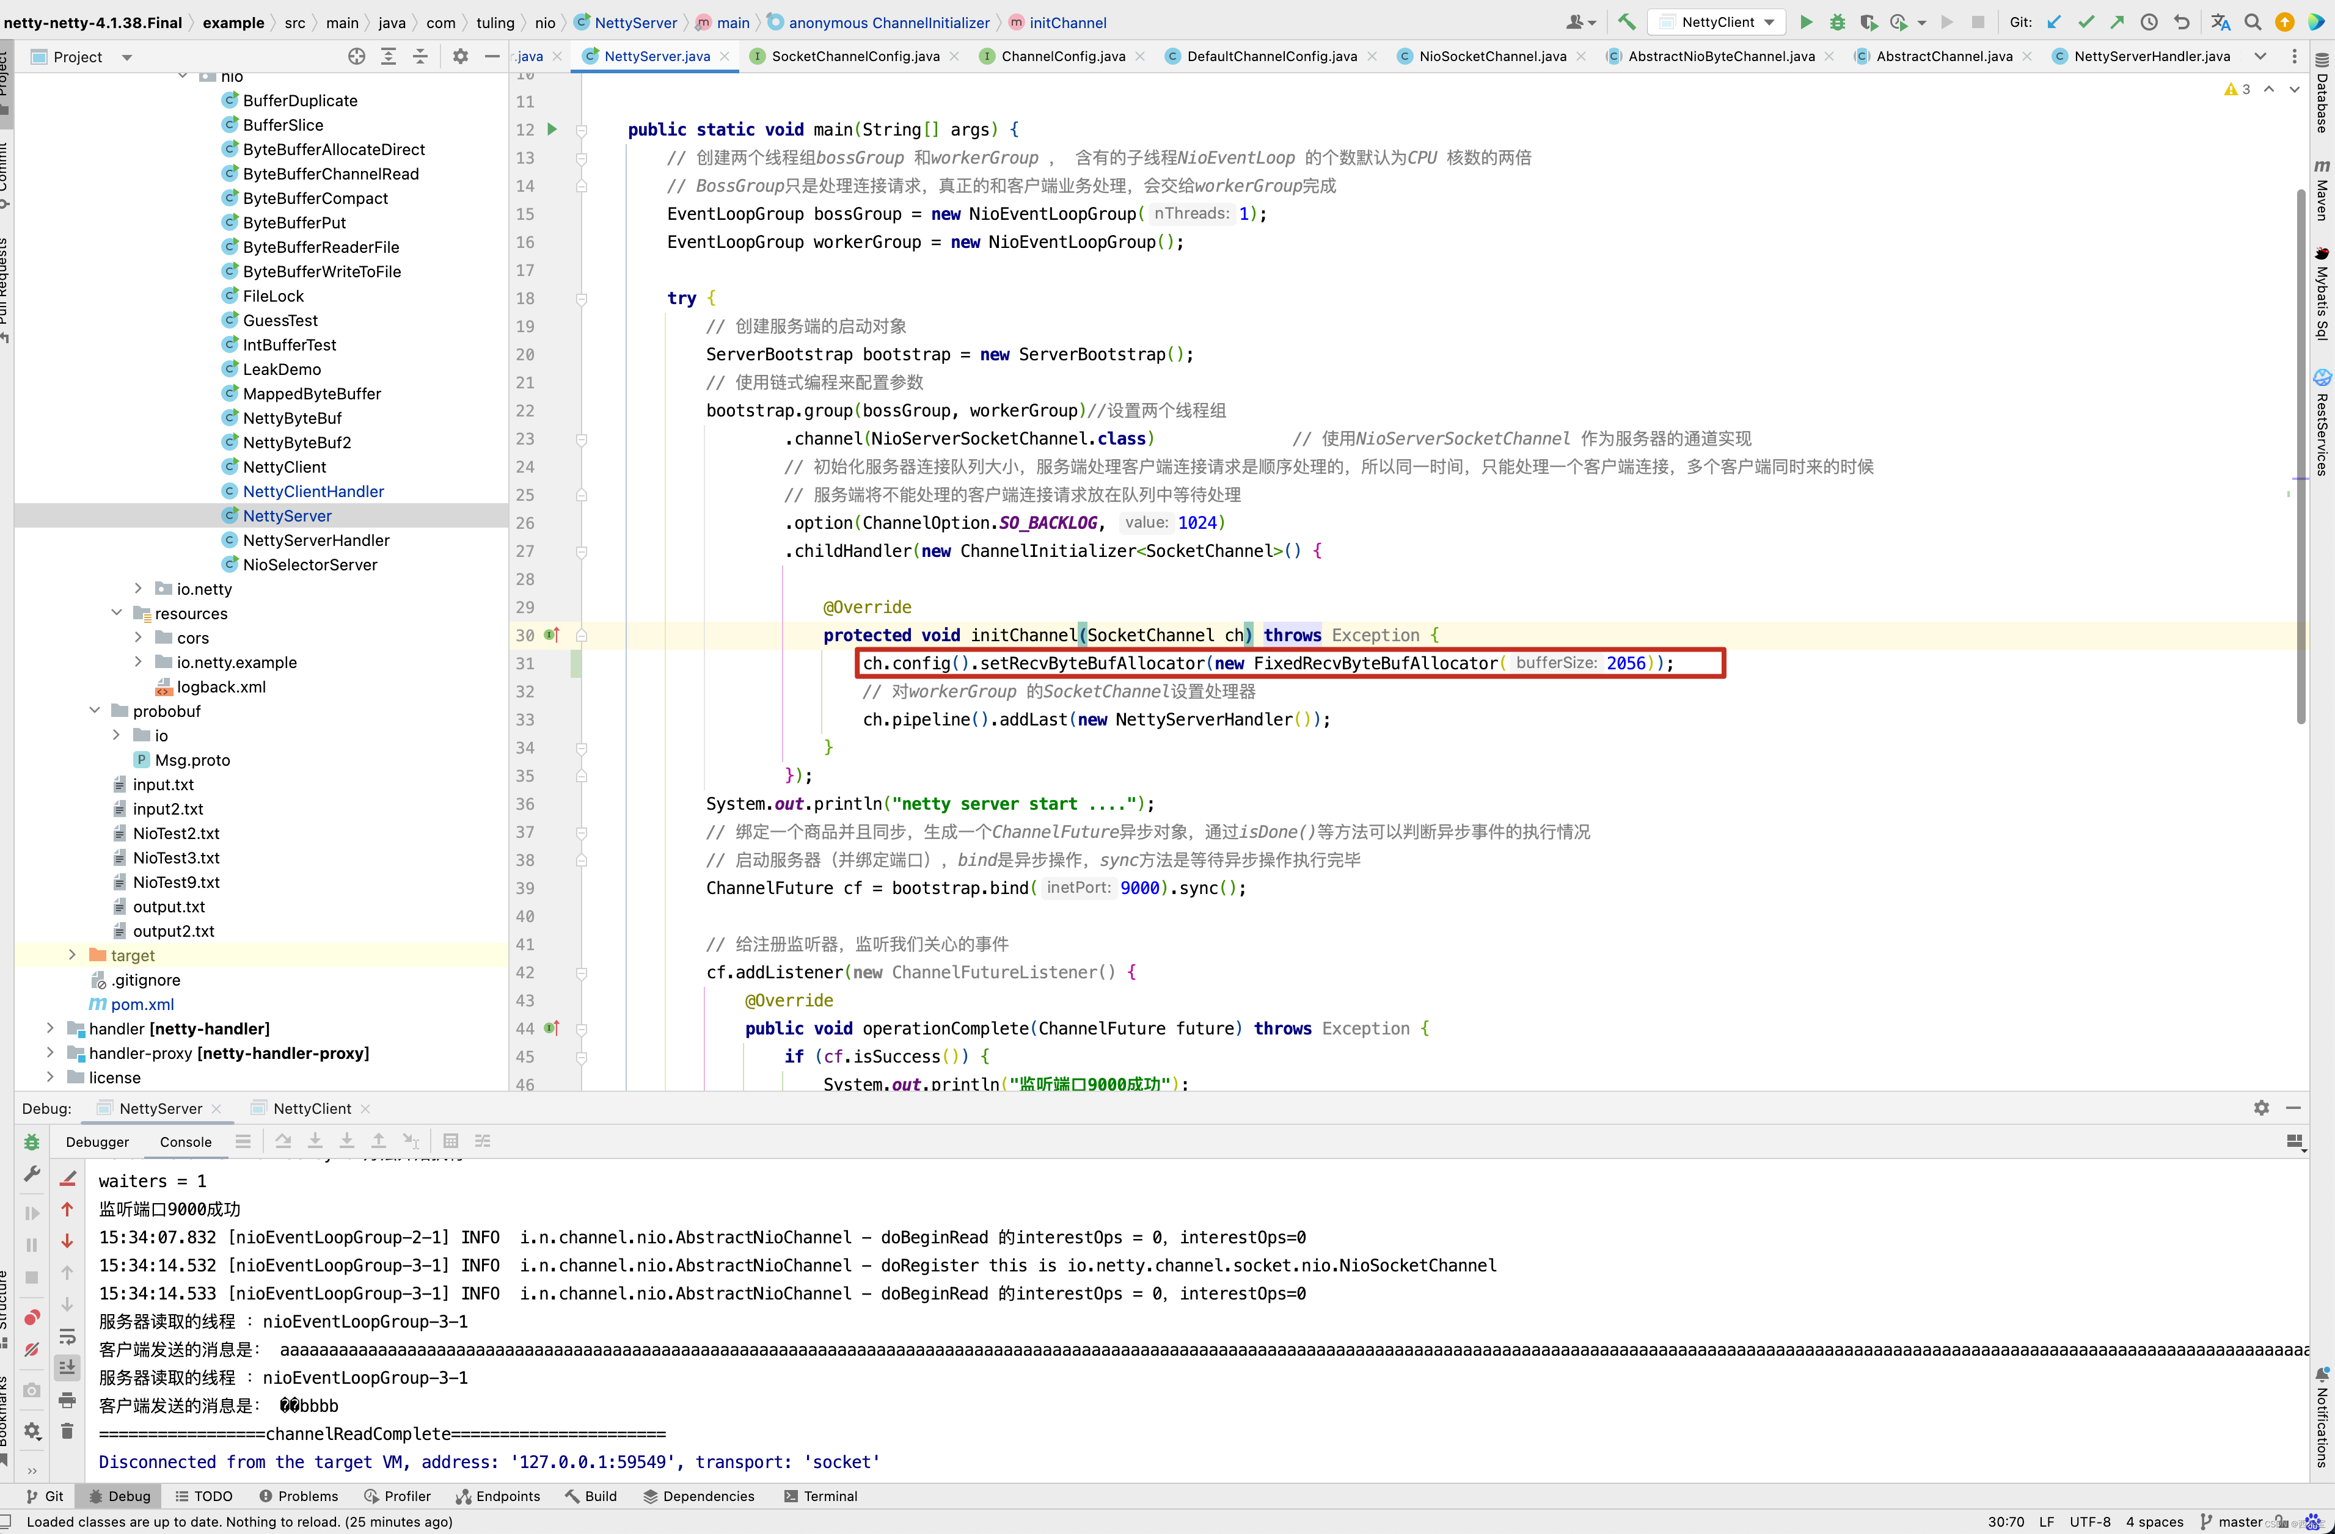Rerun NettyServer debug with the bug icon
2335x1534 pixels.
[x=31, y=1142]
